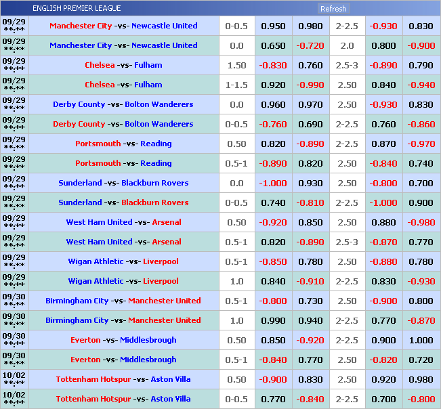Select the -0.980 under odds for West Ham vs Arsenal
Viewport: 441px width, 409px height.
point(421,222)
